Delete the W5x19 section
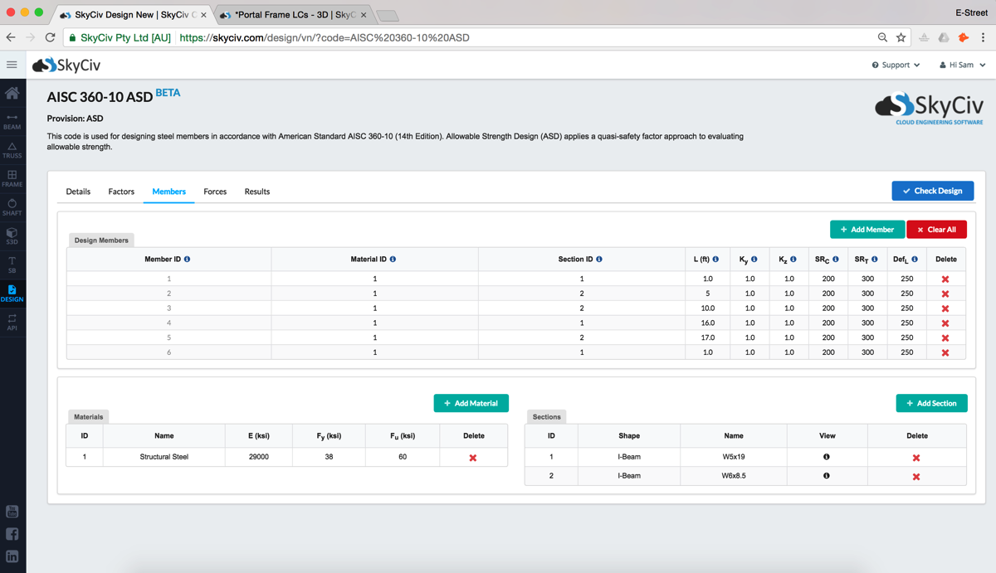The image size is (996, 573). point(916,458)
